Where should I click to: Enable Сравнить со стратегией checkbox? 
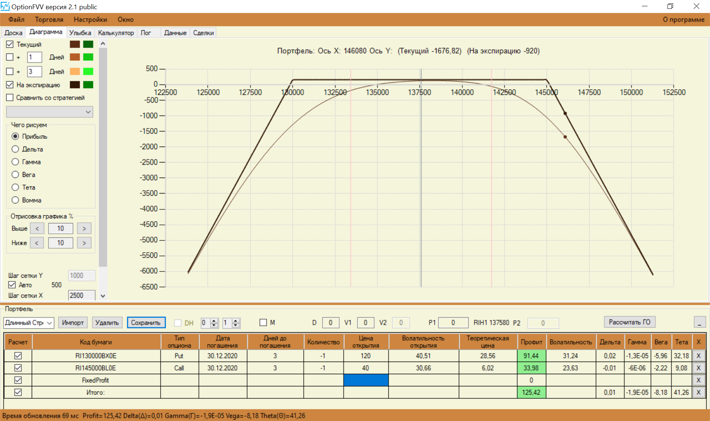point(10,97)
